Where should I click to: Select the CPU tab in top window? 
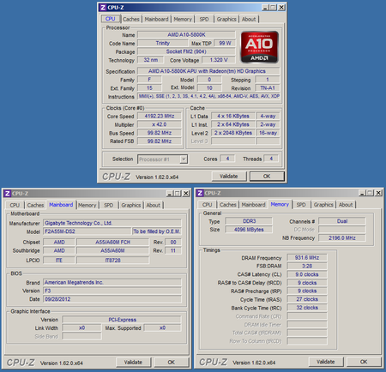tap(111, 19)
